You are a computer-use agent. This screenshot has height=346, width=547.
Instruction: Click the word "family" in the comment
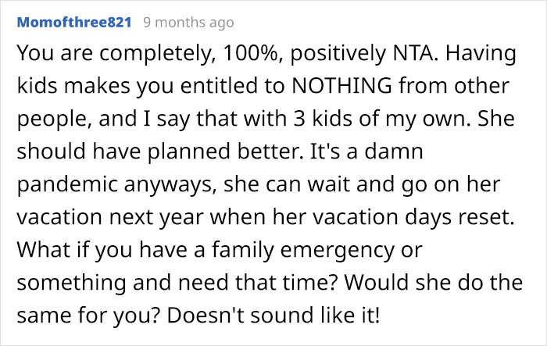[x=243, y=251]
